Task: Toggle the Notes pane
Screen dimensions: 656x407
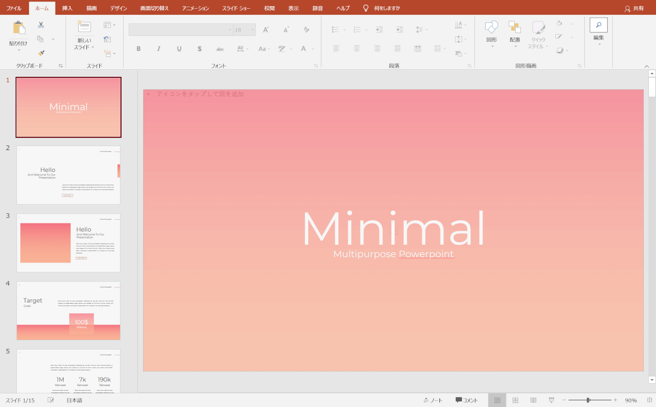Action: (433, 400)
